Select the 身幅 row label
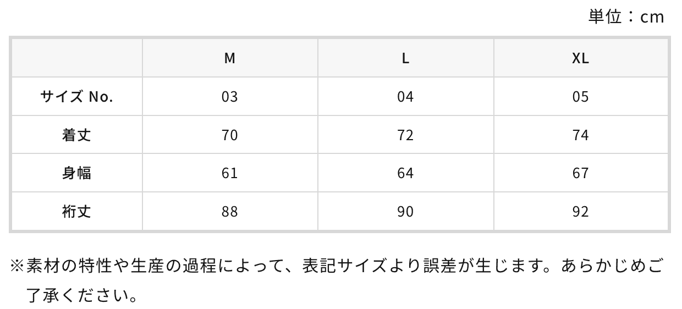The width and height of the screenshot is (682, 309). click(x=76, y=173)
